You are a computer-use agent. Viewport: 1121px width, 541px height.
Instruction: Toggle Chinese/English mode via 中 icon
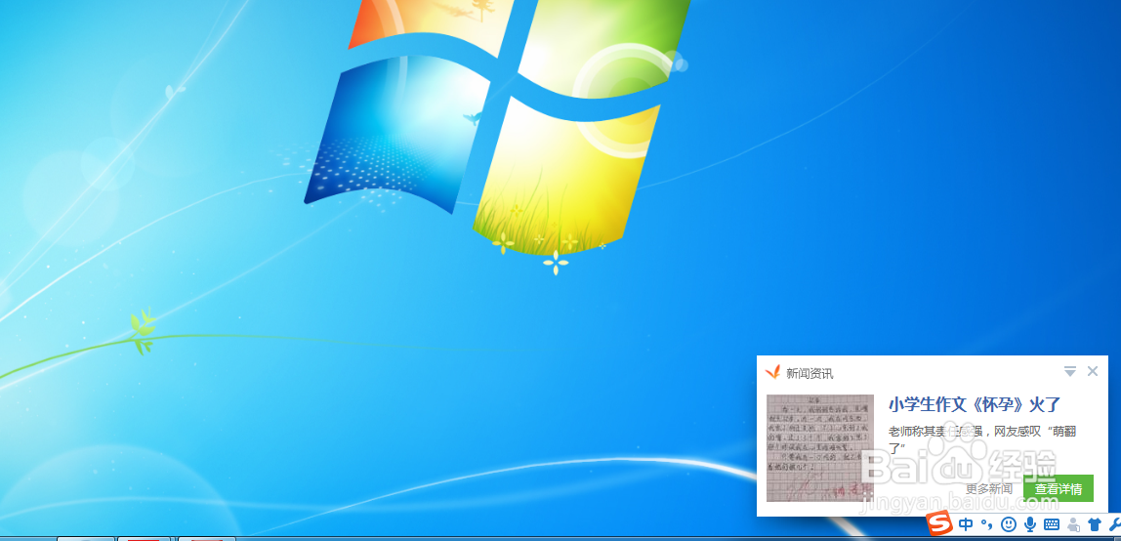(966, 524)
